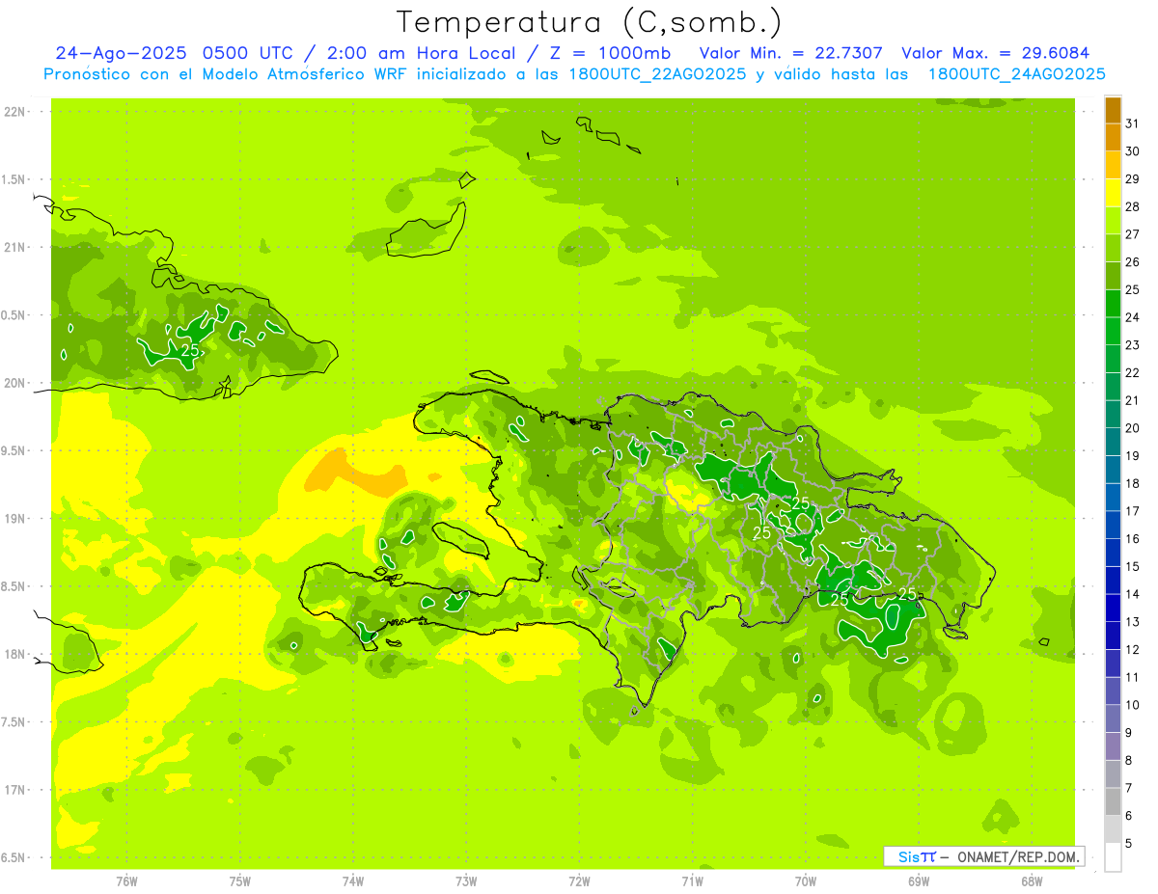The width and height of the screenshot is (1158, 894).
Task: Click the legend segment between 26 and 27
Action: 1113,249
